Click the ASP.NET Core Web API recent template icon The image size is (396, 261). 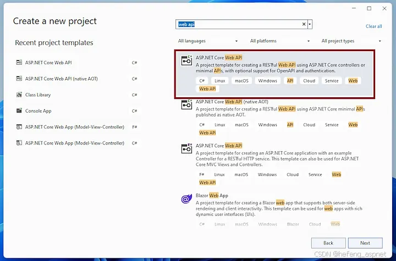pos(19,62)
